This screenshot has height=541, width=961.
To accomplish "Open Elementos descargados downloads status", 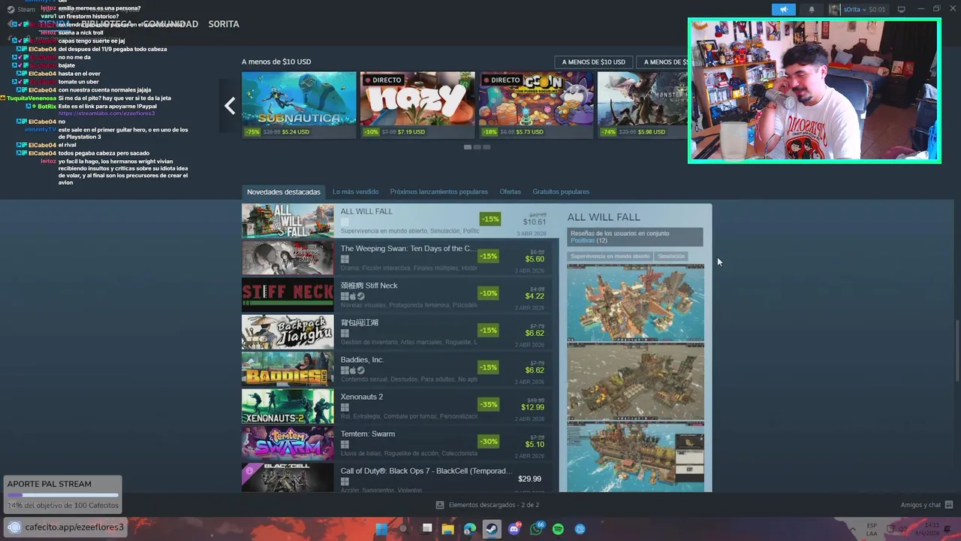I will pyautogui.click(x=487, y=505).
